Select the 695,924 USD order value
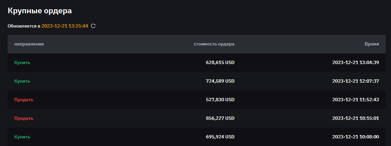Image resolution: width=391 pixels, height=146 pixels. click(x=220, y=137)
